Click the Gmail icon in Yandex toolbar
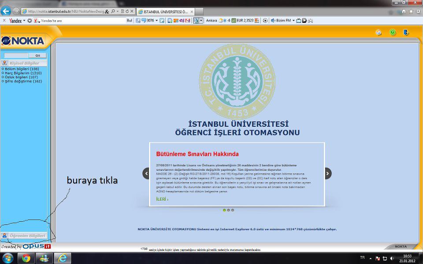The image size is (423, 264). click(188, 21)
